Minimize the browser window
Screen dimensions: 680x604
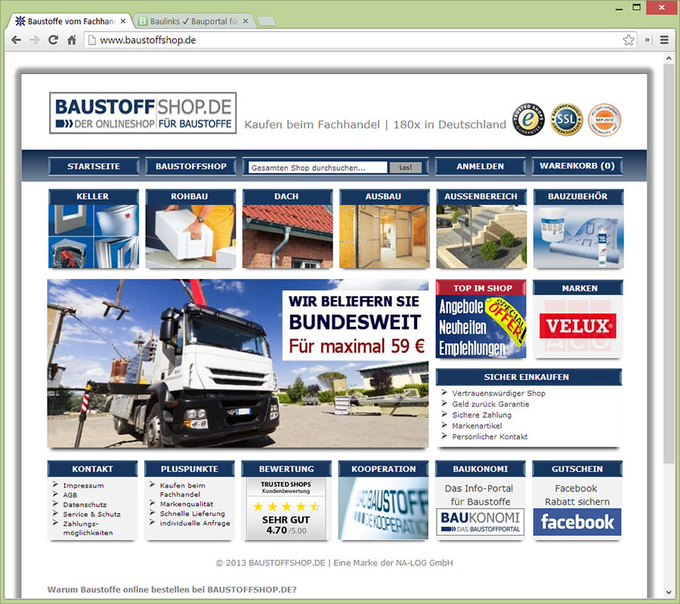(619, 8)
